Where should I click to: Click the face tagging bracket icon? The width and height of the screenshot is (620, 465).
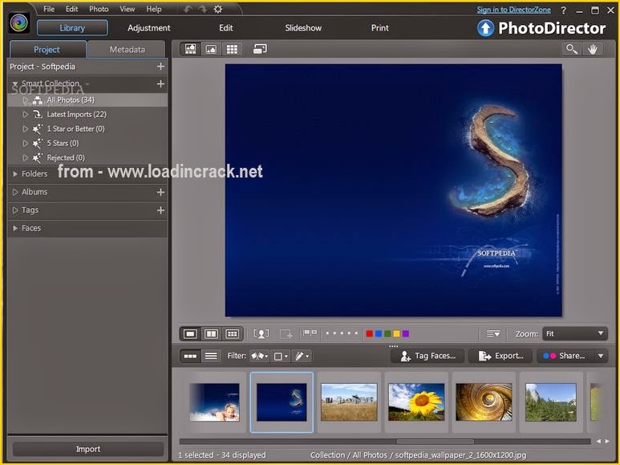click(x=261, y=334)
